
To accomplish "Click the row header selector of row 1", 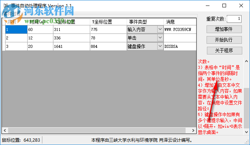I will 4,29.
